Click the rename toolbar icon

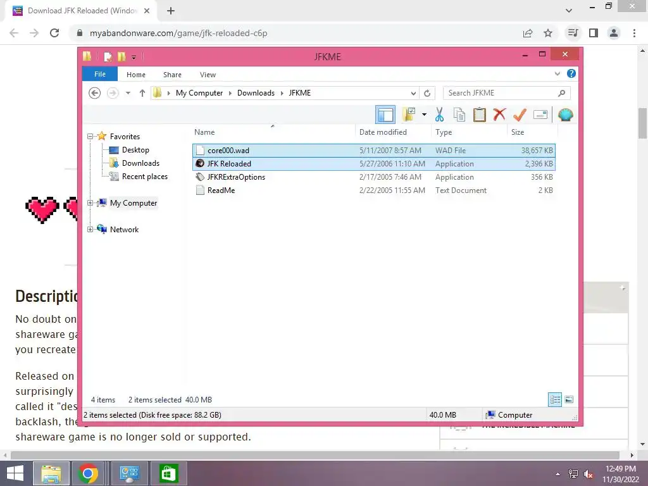[x=540, y=115]
